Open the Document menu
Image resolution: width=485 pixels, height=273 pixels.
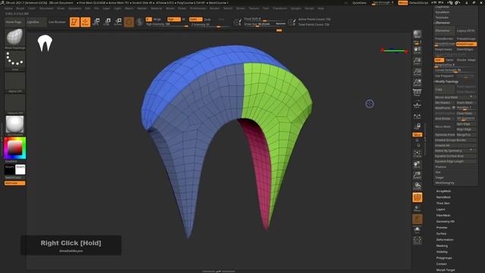pyautogui.click(x=46, y=8)
